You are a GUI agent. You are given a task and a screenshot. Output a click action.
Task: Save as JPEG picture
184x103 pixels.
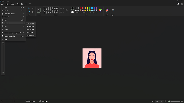coord(31,26)
